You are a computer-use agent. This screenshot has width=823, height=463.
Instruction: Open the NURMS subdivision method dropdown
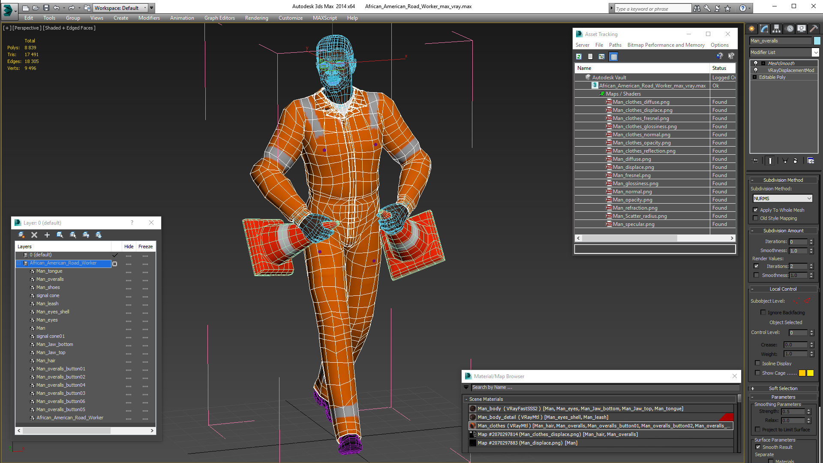[x=782, y=198]
